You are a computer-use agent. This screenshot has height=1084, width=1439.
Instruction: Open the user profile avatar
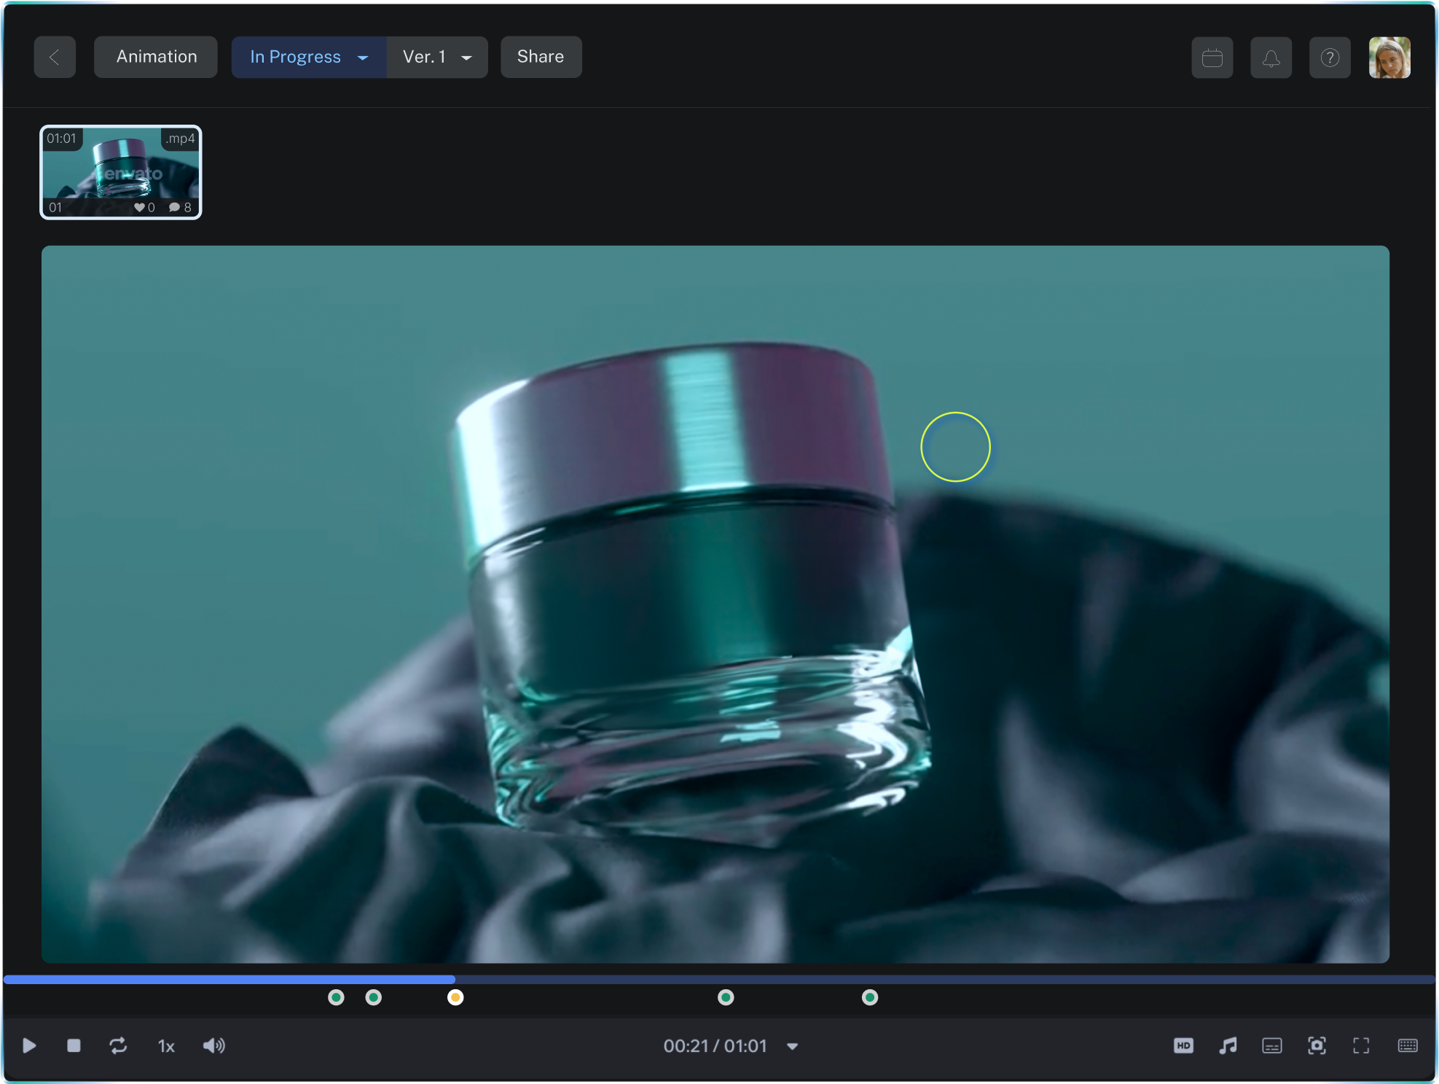tap(1389, 58)
